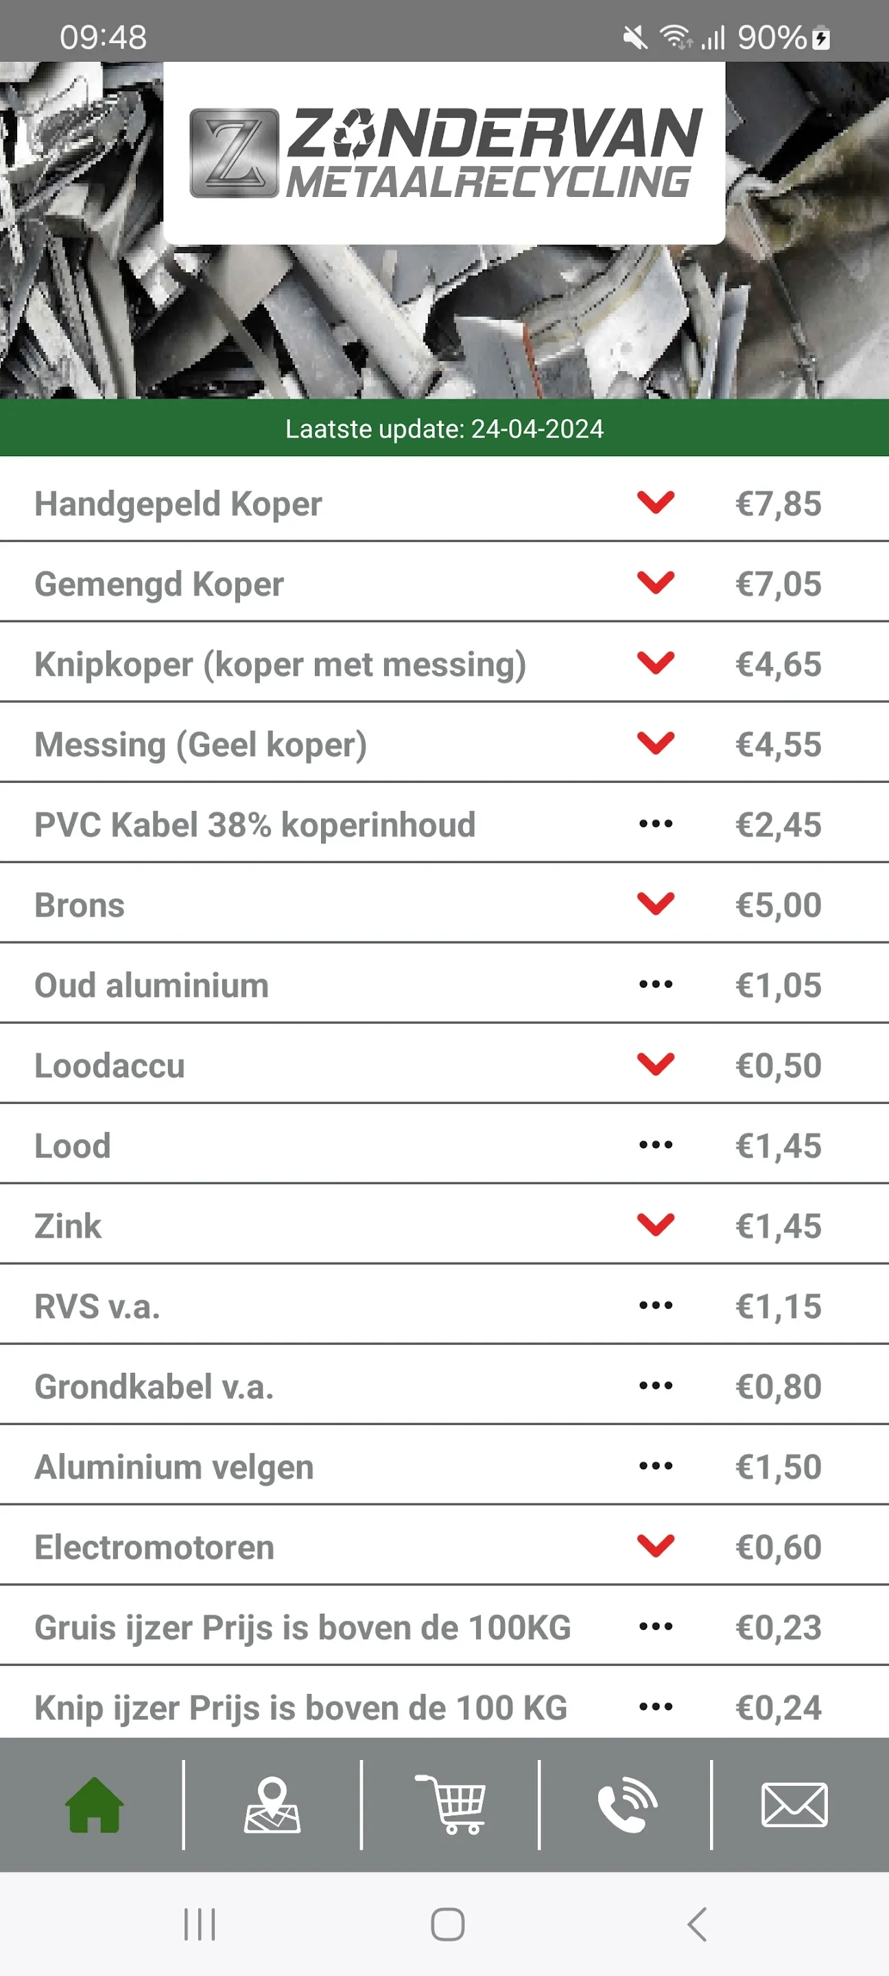Tap the €2,45 PVC Kabel price

pos(778,825)
